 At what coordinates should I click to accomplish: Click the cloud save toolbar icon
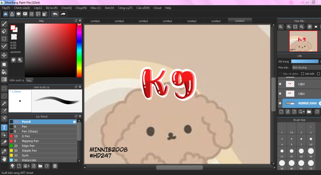(6, 14)
